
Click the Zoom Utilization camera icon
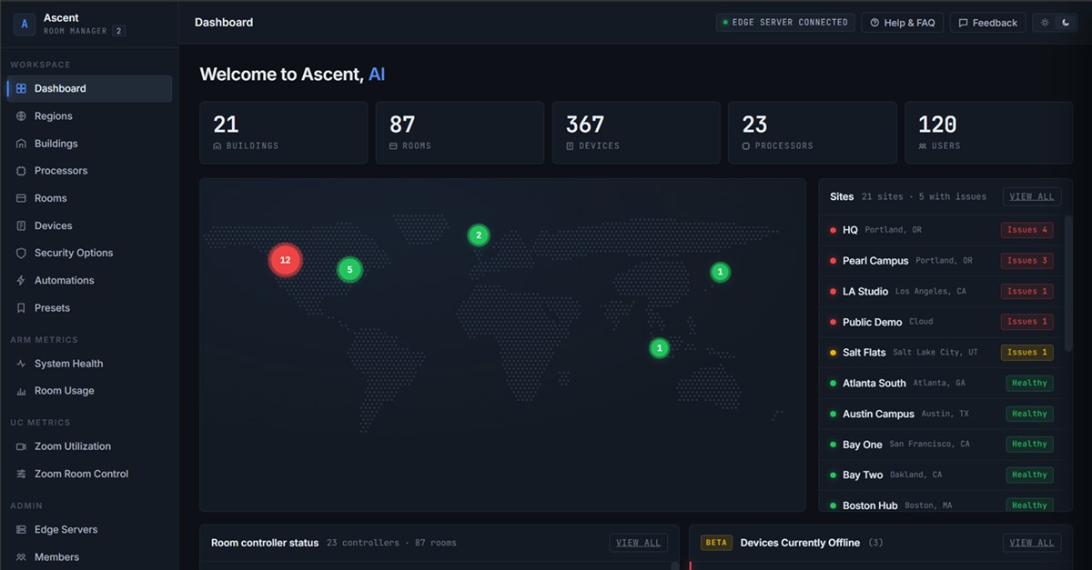[22, 446]
